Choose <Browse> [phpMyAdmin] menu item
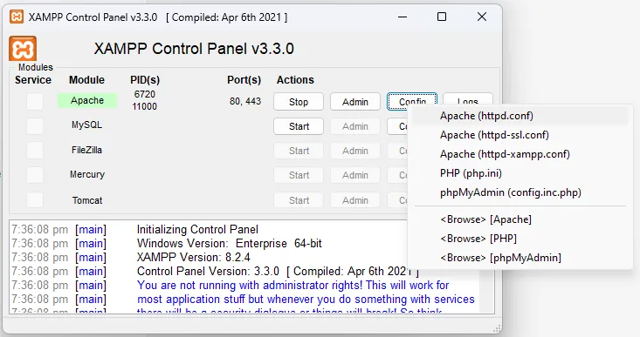 [x=520, y=258]
